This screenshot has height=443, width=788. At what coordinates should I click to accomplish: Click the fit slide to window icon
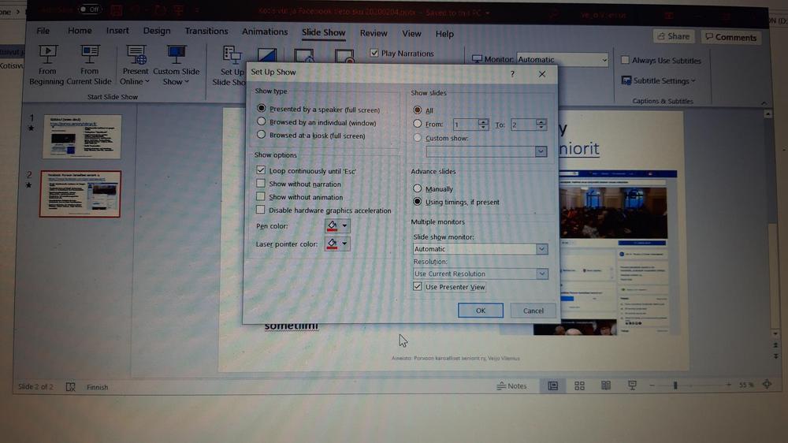[x=767, y=385]
